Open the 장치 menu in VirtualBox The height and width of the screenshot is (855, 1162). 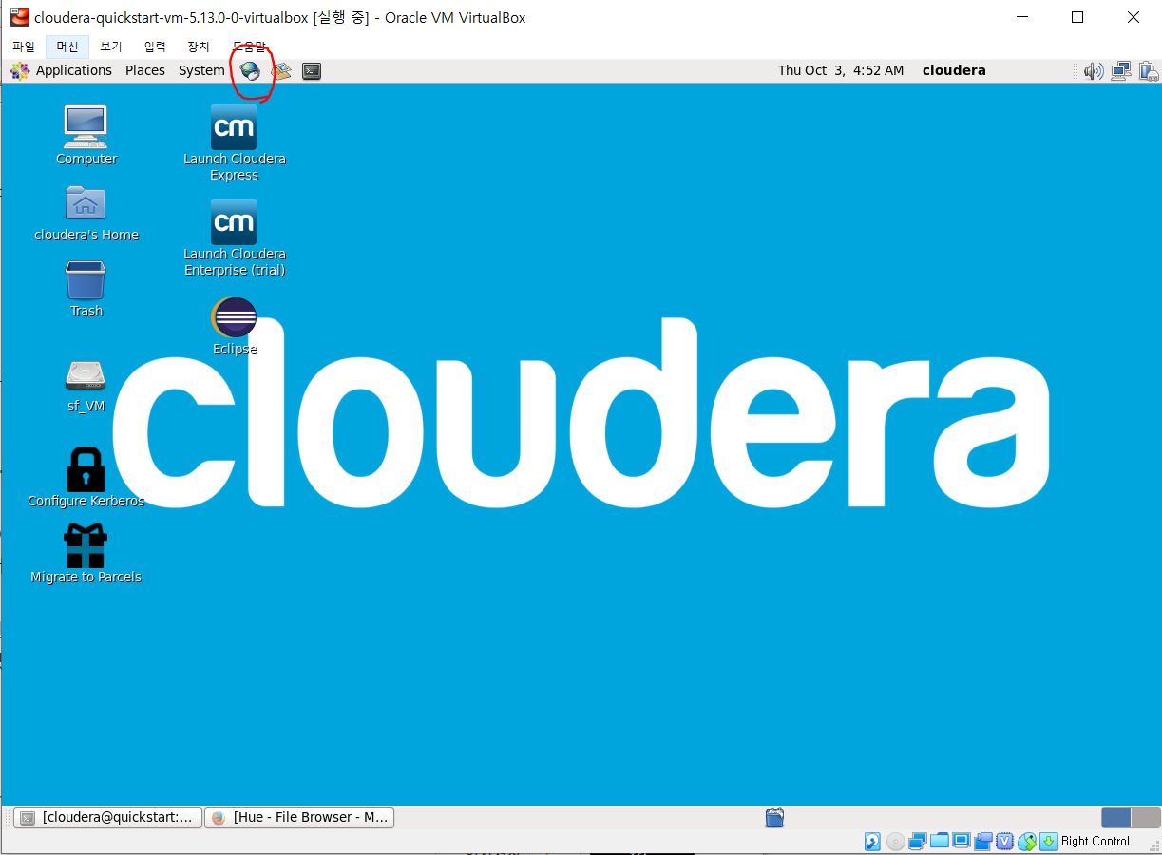click(x=199, y=47)
